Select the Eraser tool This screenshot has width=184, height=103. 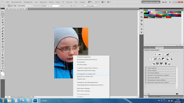pyautogui.click(x=3, y=39)
